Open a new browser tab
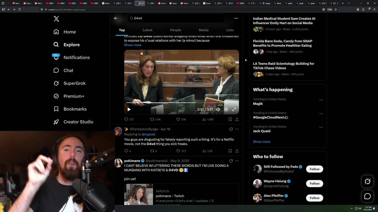 [x=343, y=3]
